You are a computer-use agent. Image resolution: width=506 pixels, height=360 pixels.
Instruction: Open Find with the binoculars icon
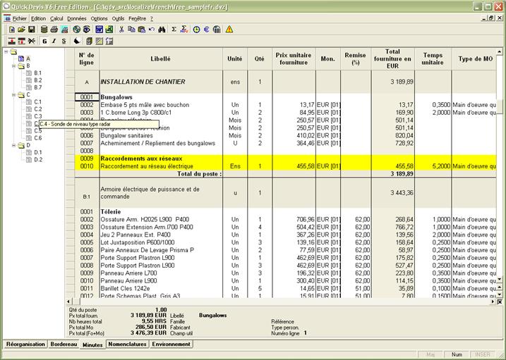tap(162, 30)
